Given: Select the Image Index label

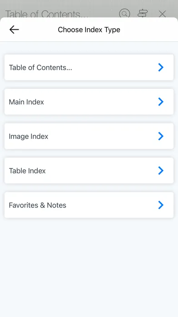Looking at the screenshot, I should (29, 137).
